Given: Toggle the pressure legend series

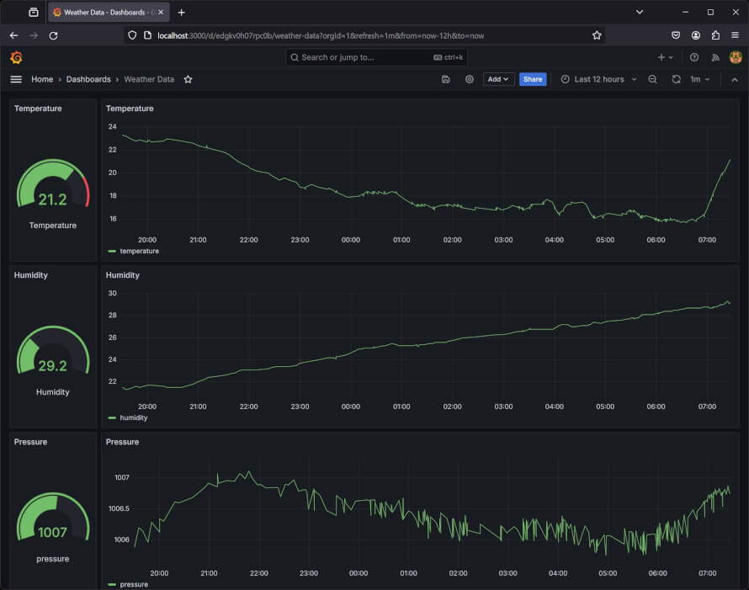Looking at the screenshot, I should coord(134,584).
